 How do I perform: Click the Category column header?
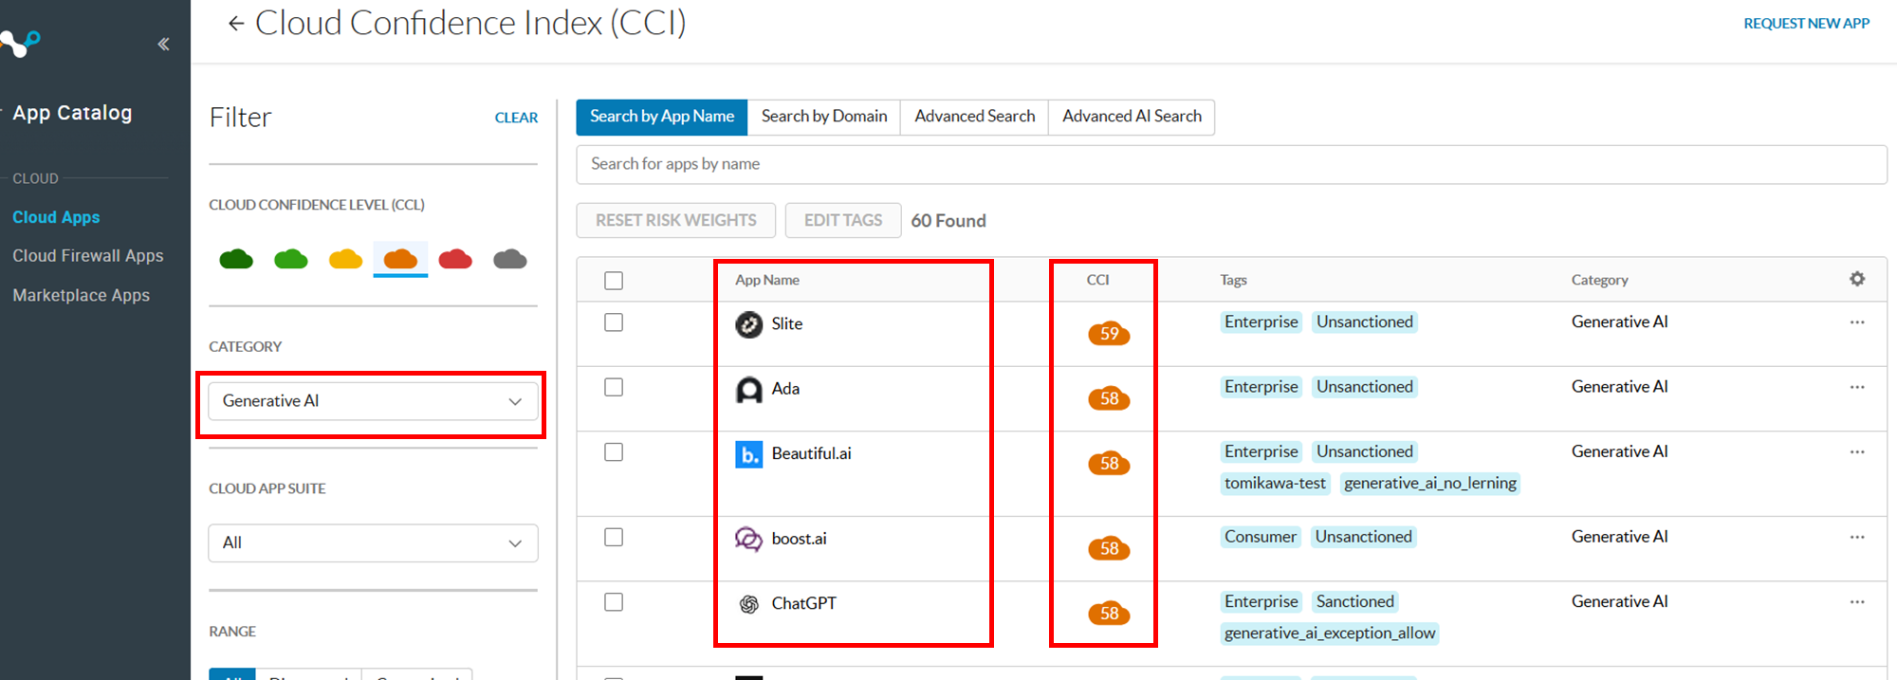[x=1599, y=280]
